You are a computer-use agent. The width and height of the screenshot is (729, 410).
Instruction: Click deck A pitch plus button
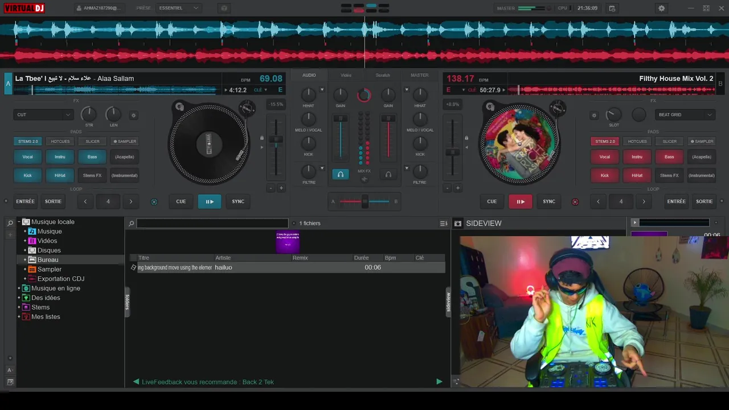(x=281, y=188)
